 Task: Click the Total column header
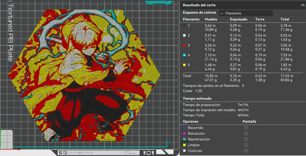point(285,19)
